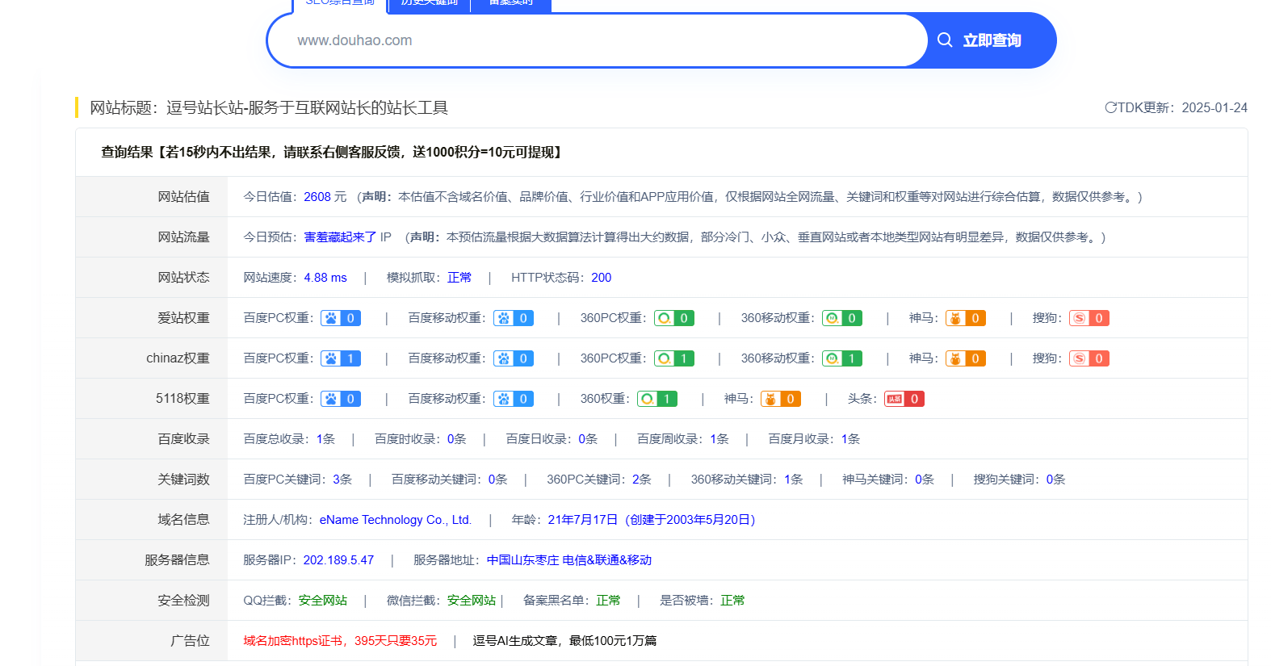Screen dimensions: 1271x666
Task: Click 百度周收录 1条 value
Action: point(719,439)
